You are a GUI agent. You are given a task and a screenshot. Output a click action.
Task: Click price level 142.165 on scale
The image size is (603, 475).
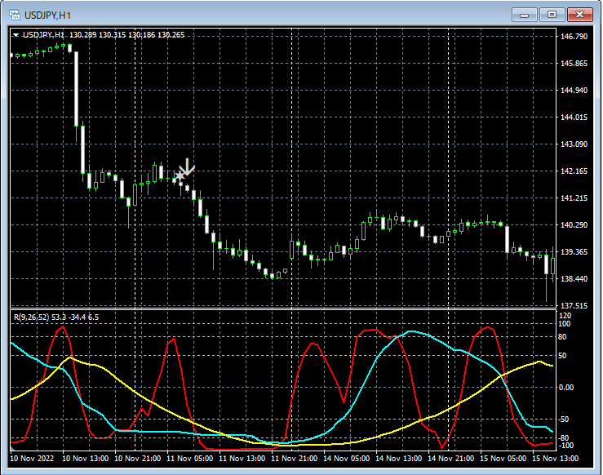coord(574,171)
